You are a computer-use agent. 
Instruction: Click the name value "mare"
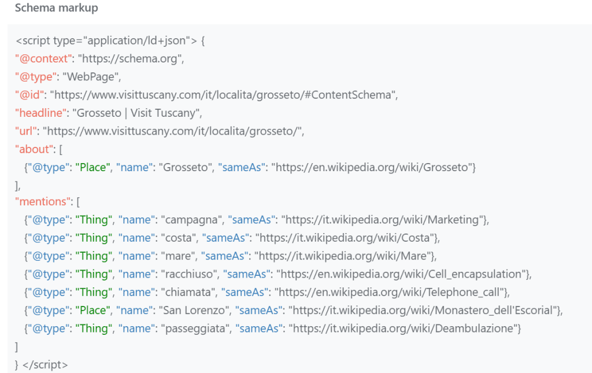pos(178,256)
